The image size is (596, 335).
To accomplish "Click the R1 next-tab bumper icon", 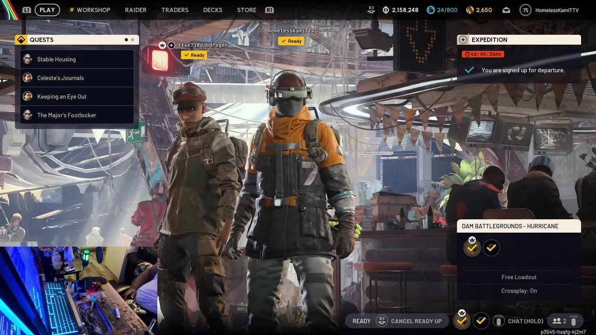I will [x=269, y=10].
